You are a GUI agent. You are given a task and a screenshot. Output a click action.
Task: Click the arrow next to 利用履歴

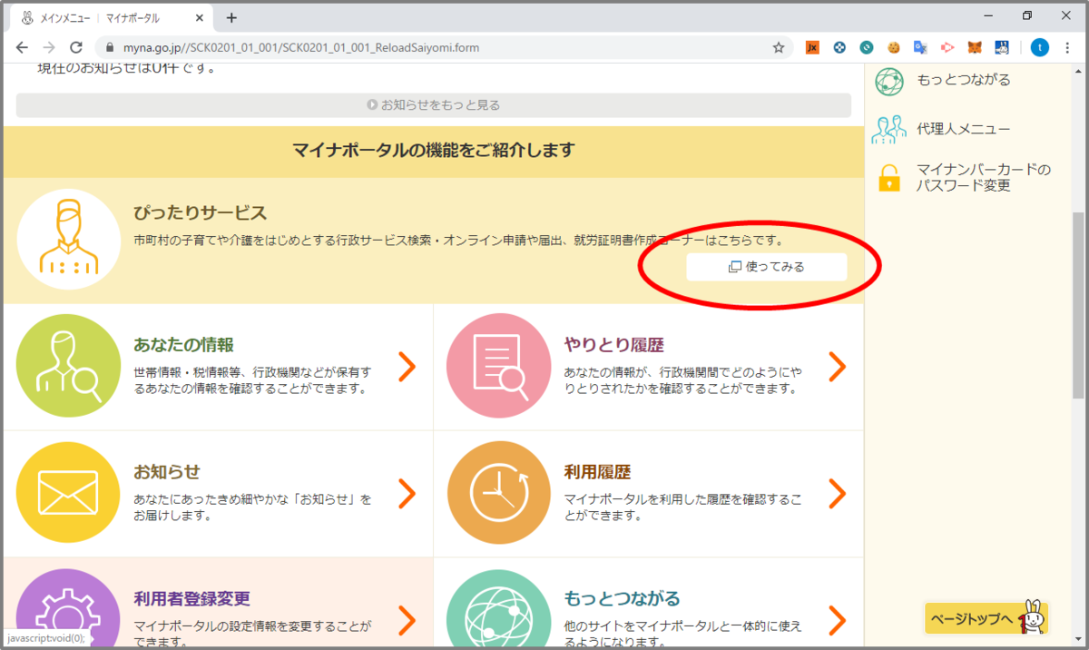(837, 493)
